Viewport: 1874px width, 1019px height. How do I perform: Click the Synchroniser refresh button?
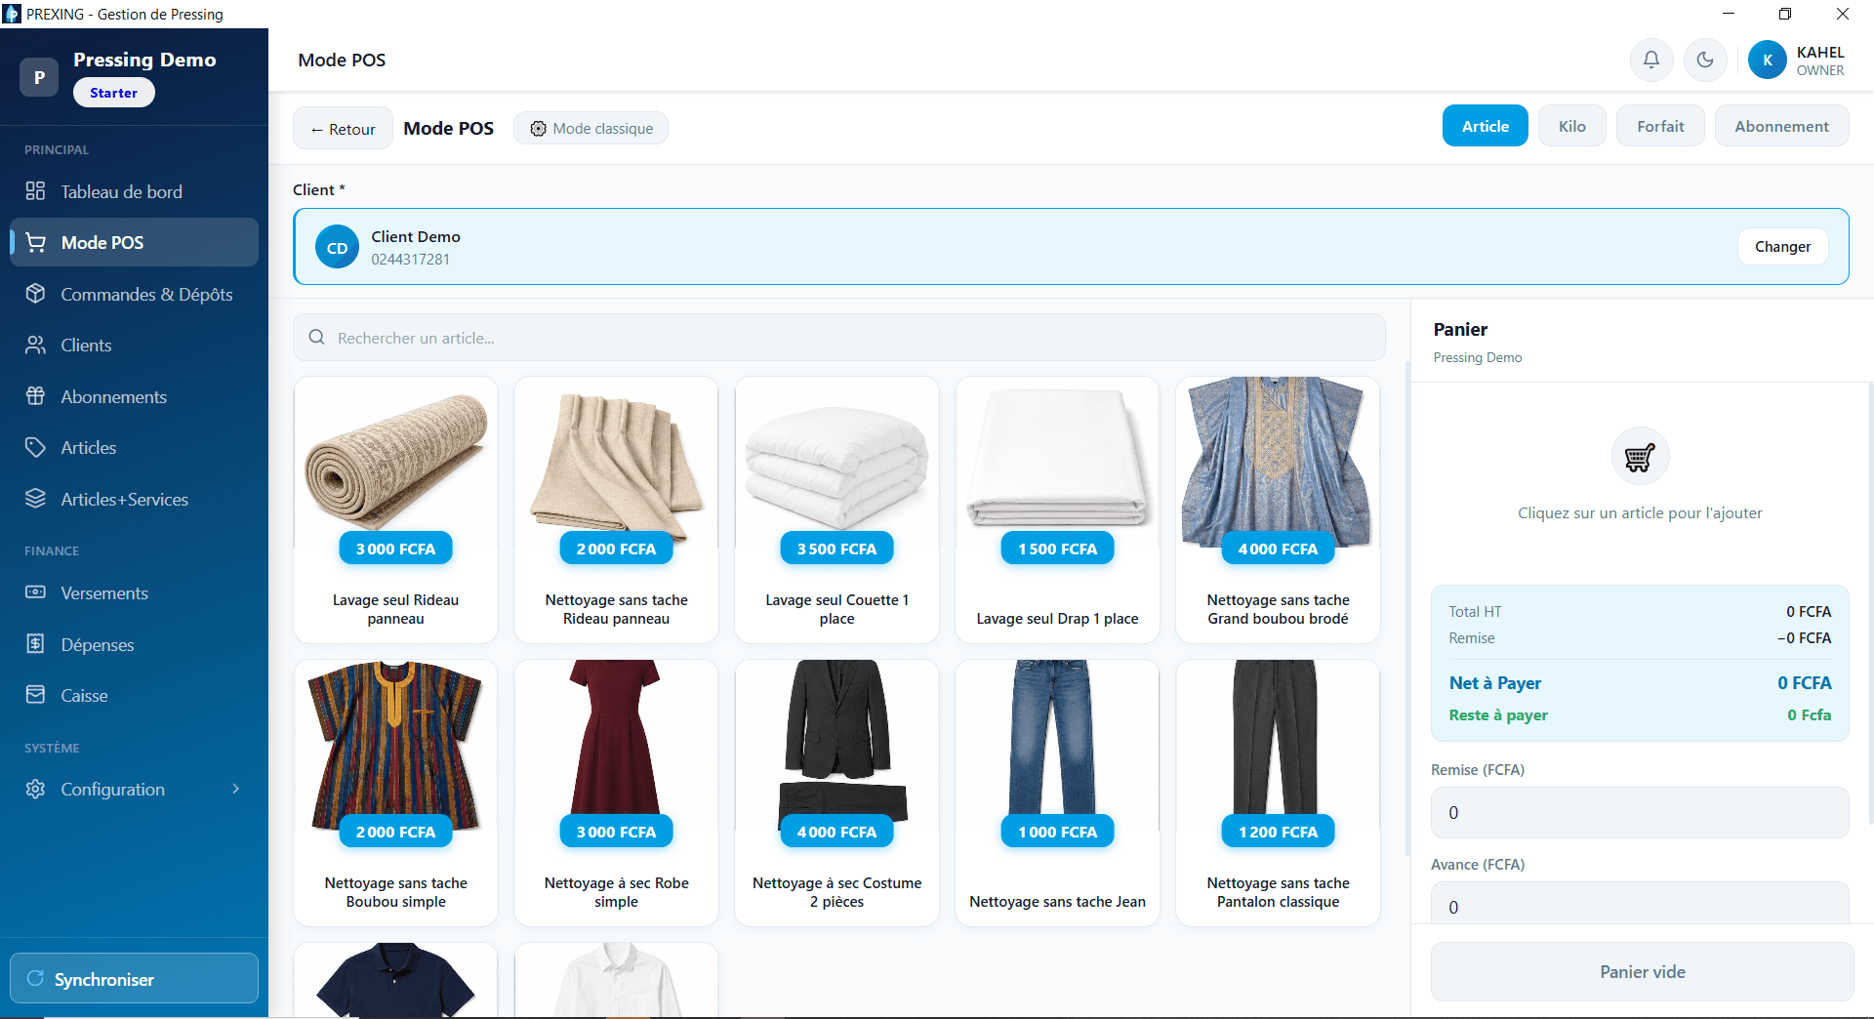click(134, 978)
